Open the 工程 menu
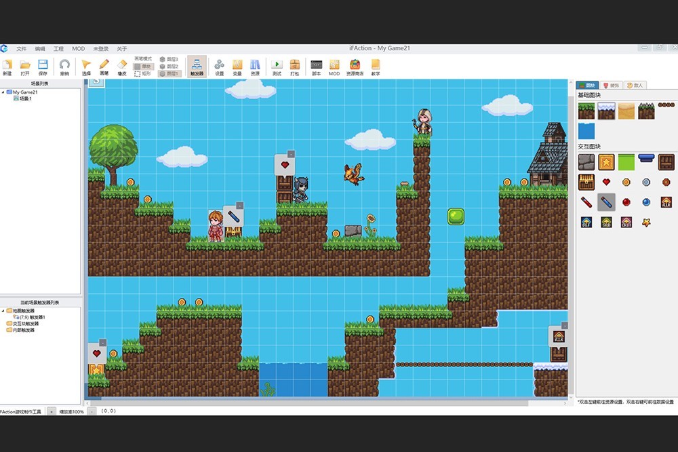 coord(58,49)
